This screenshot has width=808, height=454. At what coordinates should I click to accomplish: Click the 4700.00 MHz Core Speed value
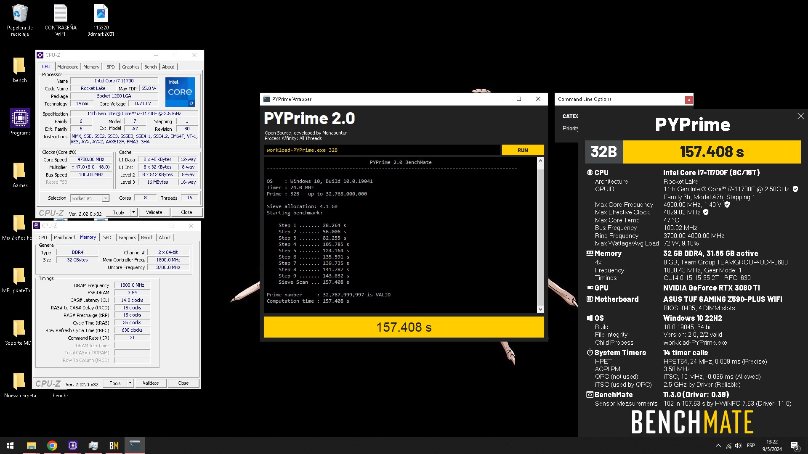(x=91, y=160)
